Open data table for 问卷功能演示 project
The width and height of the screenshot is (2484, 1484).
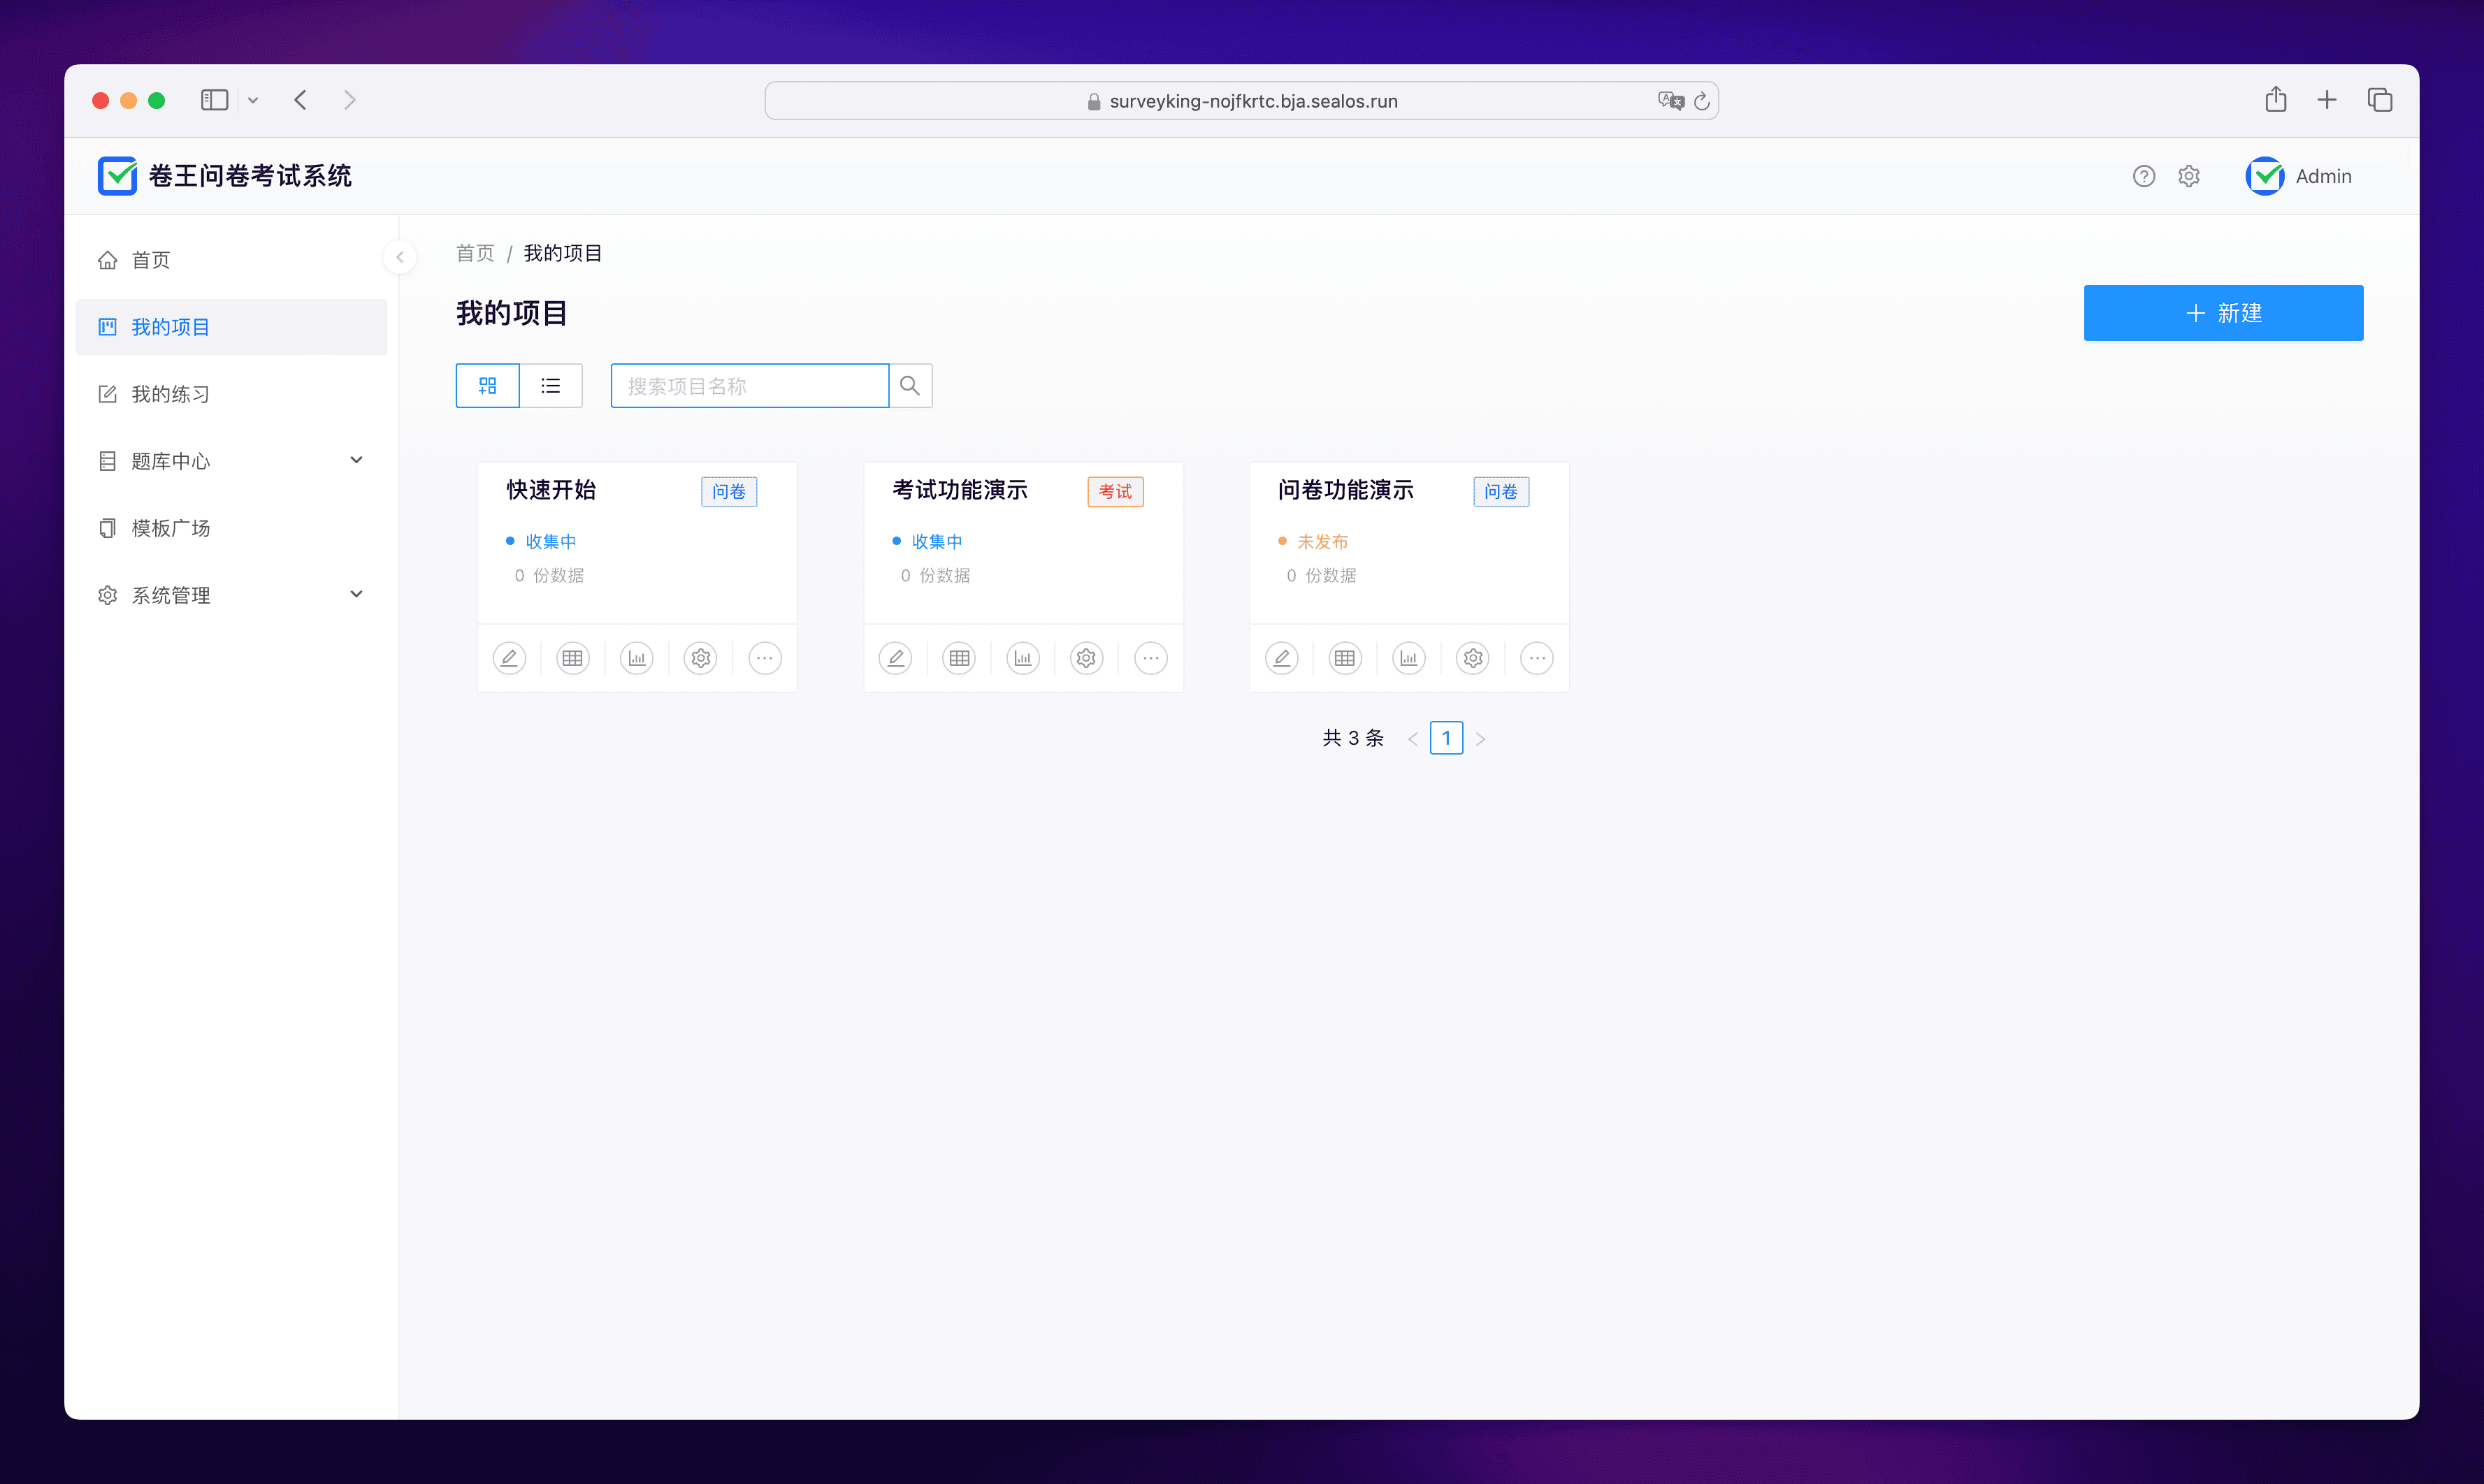[x=1345, y=658]
